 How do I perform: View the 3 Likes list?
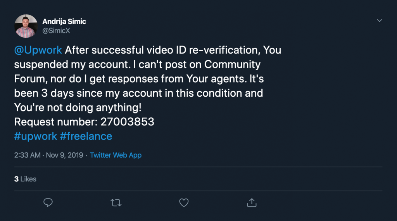click(x=25, y=179)
